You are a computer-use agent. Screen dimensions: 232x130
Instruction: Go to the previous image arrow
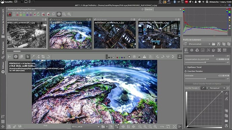(123, 127)
